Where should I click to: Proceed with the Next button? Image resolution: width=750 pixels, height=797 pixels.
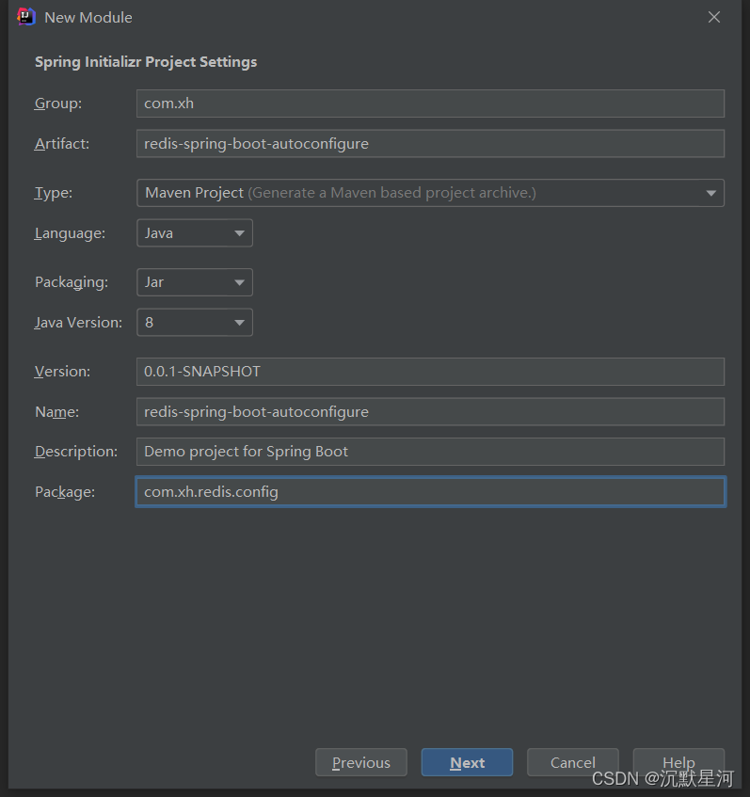[x=467, y=762]
